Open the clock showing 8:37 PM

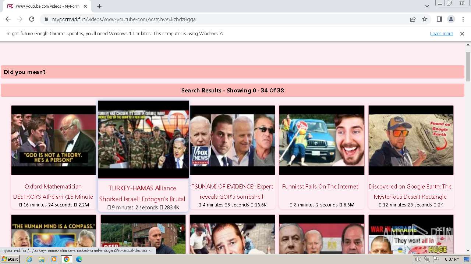[452, 259]
